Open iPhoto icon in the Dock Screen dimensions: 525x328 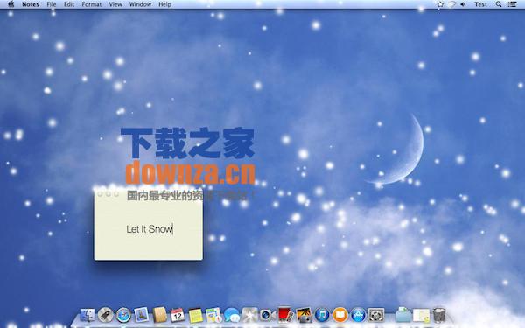tap(304, 315)
